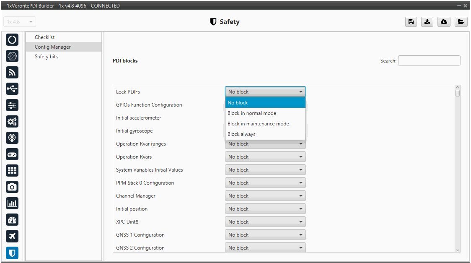Image resolution: width=471 pixels, height=263 pixels.
Task: Open the Safety bits section
Action: tap(46, 57)
